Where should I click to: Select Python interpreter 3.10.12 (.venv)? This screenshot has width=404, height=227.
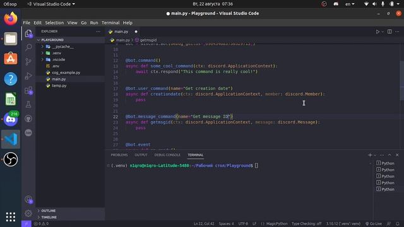tap(343, 224)
